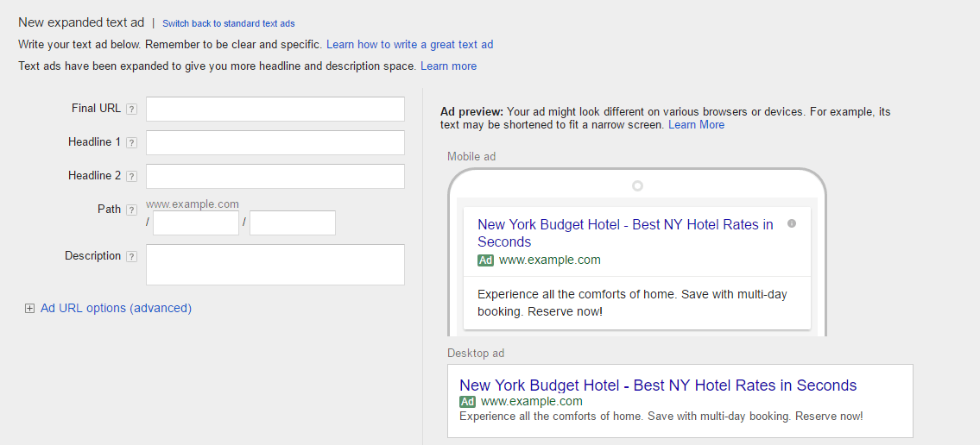Focus the Final URL input field
The height and width of the screenshot is (445, 980).
pyautogui.click(x=275, y=110)
